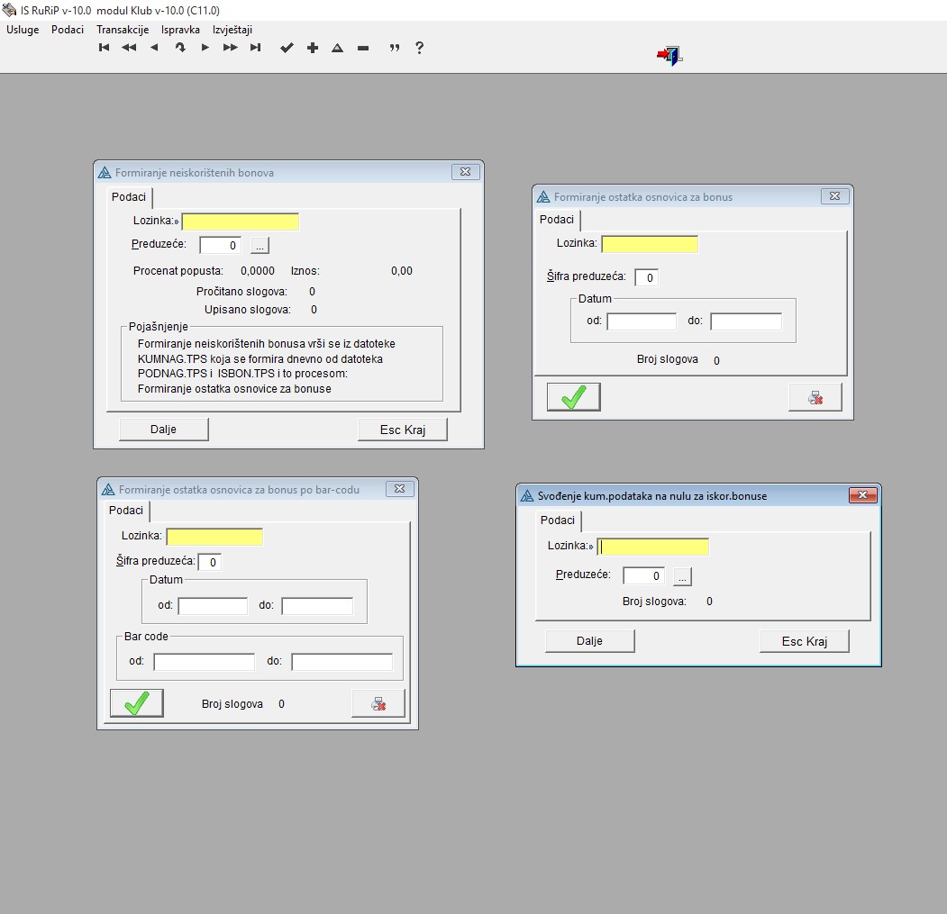Image resolution: width=947 pixels, height=914 pixels.
Task: Open the Transakcije menu
Action: [123, 29]
